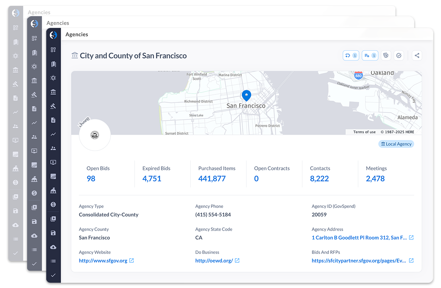Click the cloud download sidebar icon
This screenshot has height=288, width=441.
[x=53, y=247]
